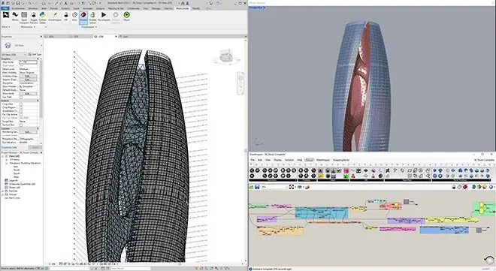
Task: Collapse the Views (all) tree node
Action: click(x=3, y=156)
